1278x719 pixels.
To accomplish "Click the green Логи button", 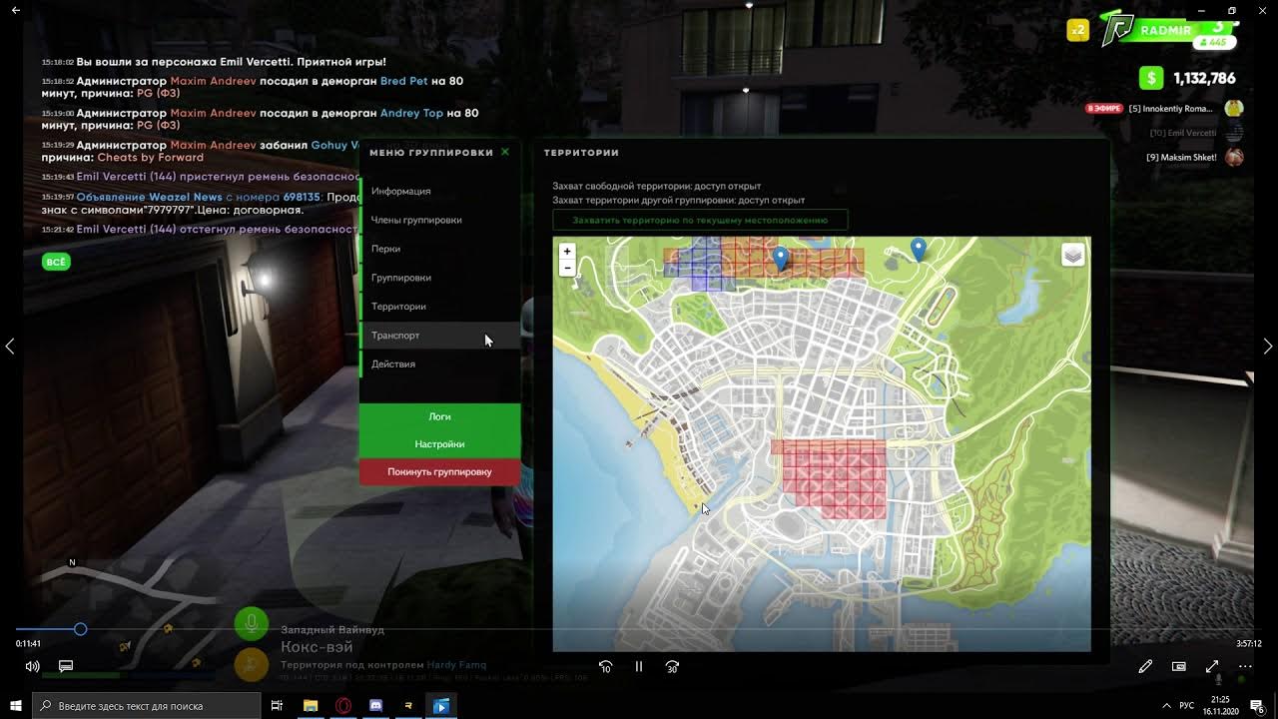I will [x=439, y=416].
